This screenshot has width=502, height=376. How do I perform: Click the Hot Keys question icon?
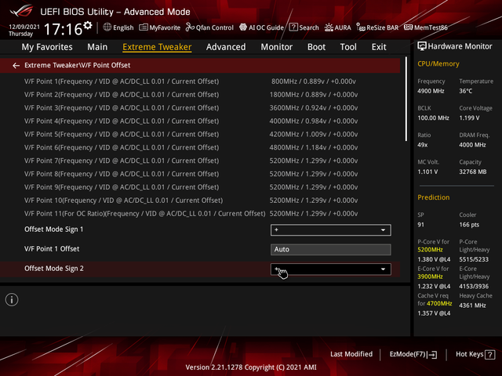click(489, 355)
